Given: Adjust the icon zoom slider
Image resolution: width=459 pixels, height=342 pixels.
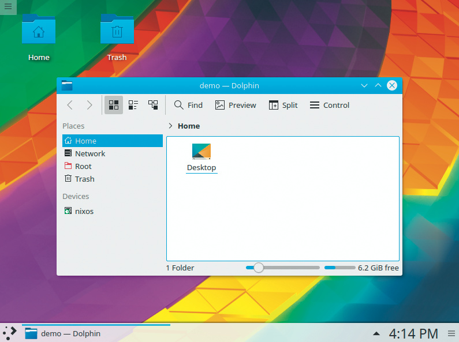Looking at the screenshot, I should [x=259, y=268].
